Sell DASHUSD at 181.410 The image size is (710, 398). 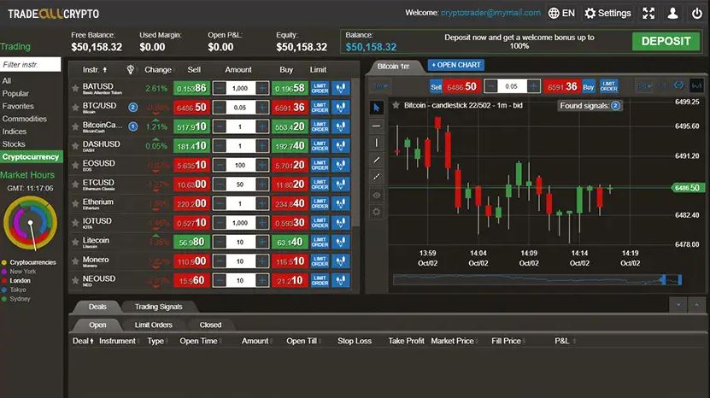pyautogui.click(x=191, y=146)
